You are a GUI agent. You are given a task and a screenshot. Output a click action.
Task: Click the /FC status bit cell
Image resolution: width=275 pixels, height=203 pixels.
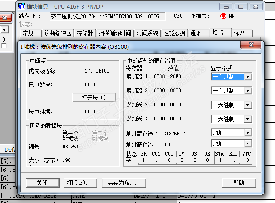(x=247, y=160)
